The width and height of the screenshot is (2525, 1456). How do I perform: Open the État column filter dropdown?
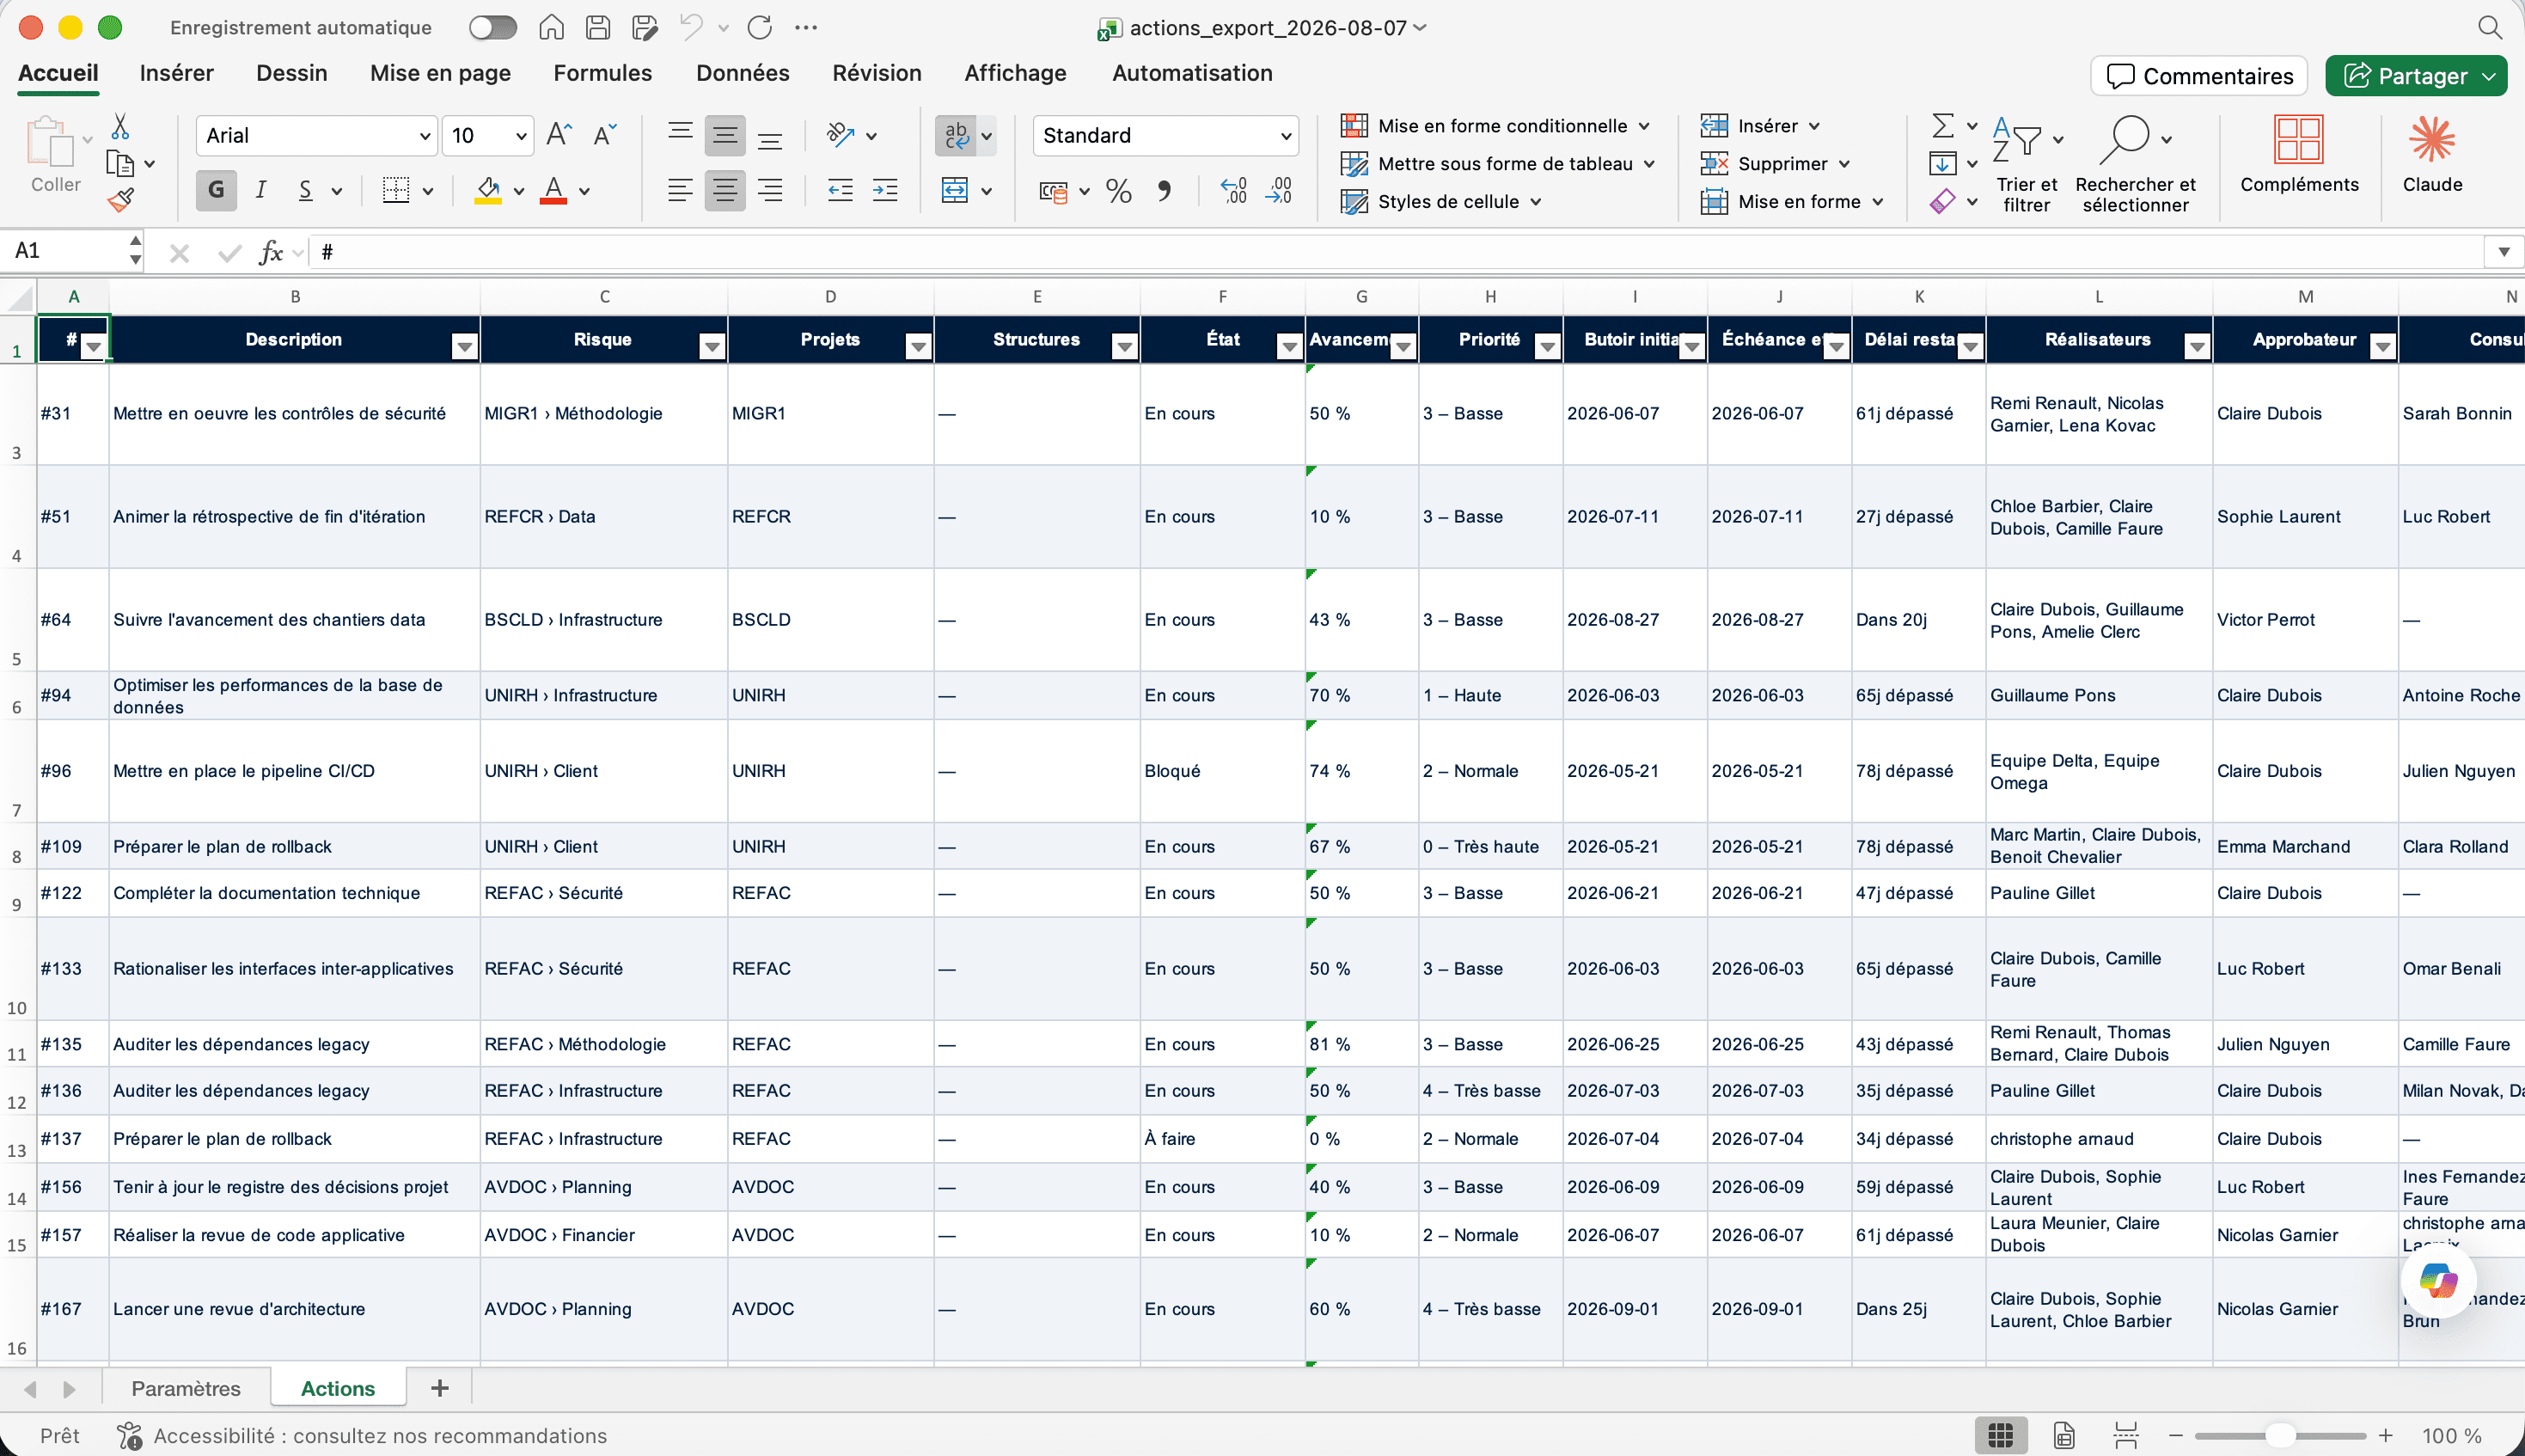pos(1289,346)
